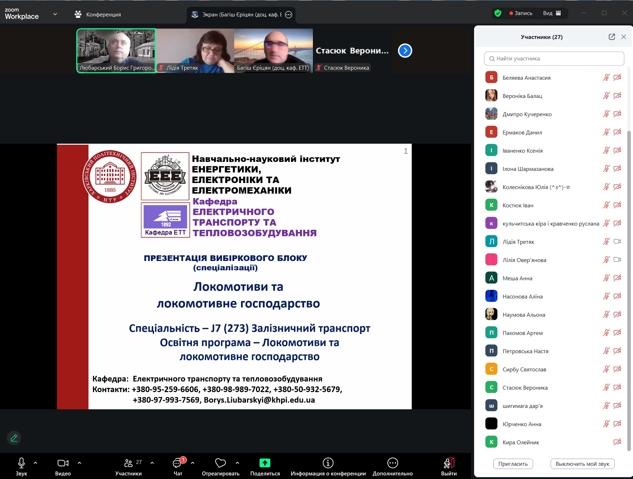Toggle camera with the Video button

[63, 463]
